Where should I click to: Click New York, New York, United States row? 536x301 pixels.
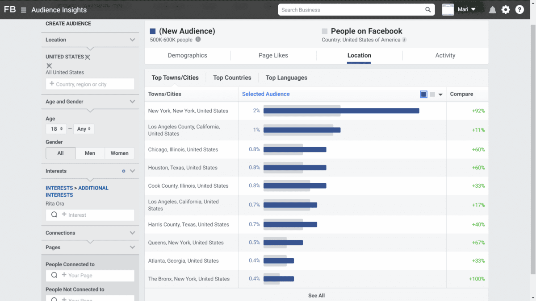(x=316, y=111)
